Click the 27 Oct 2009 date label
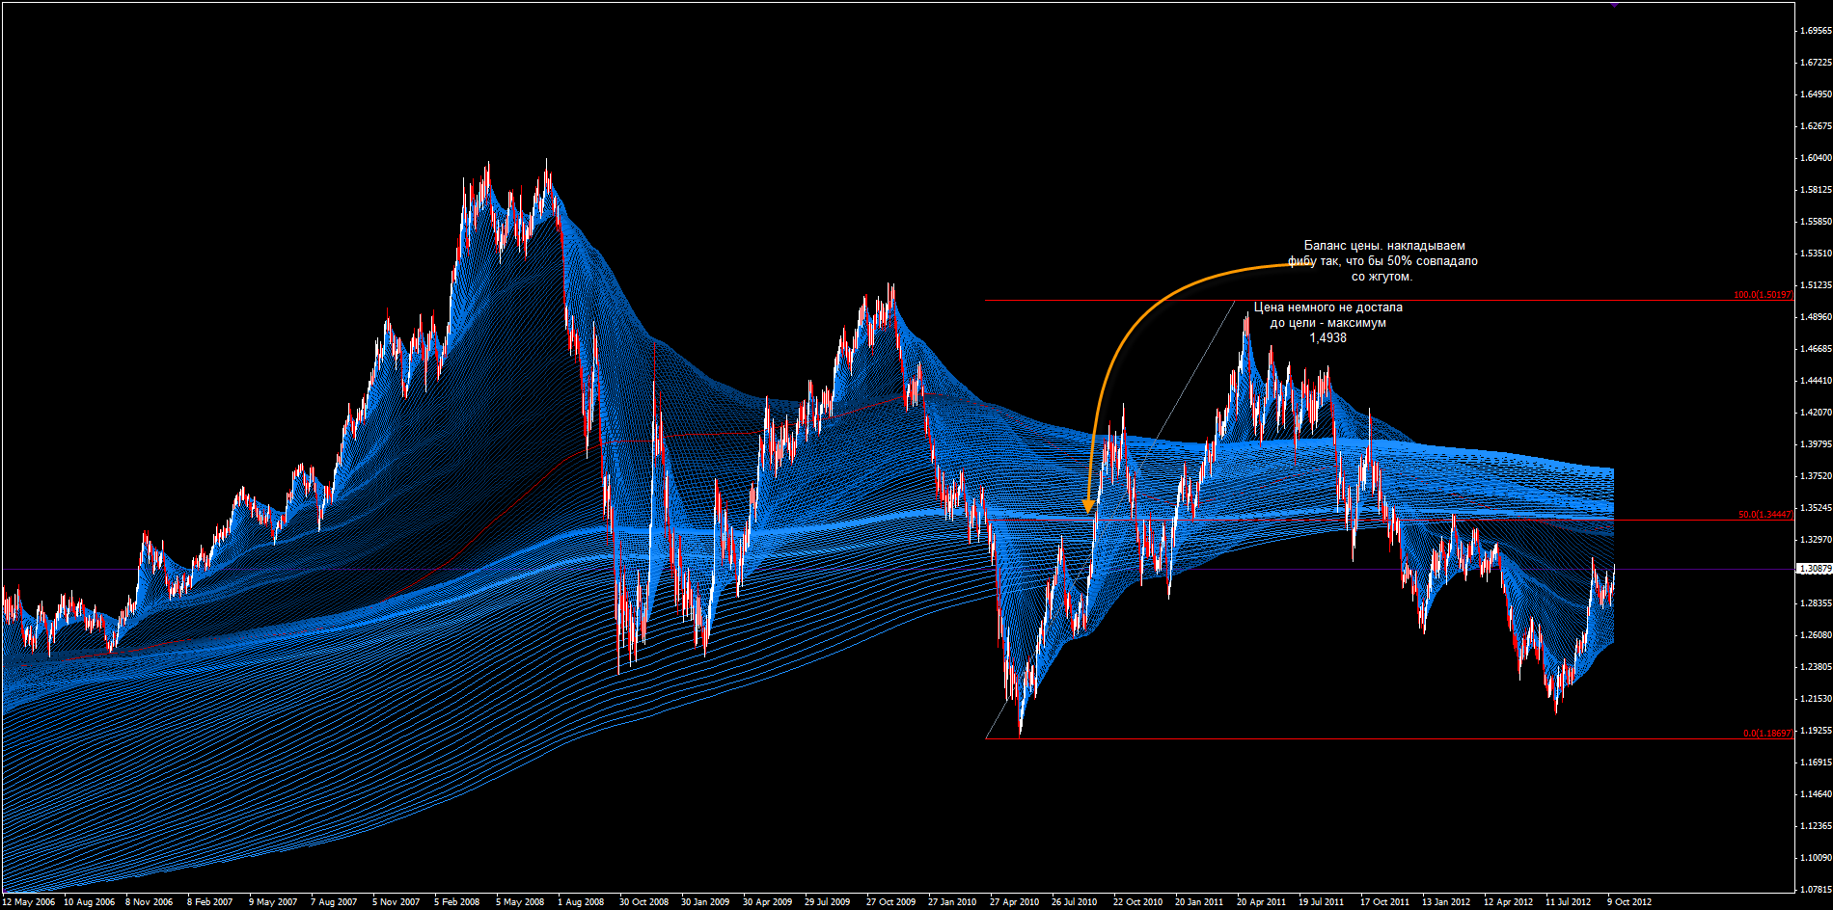Viewport: 1833px width, 910px height. pyautogui.click(x=891, y=902)
